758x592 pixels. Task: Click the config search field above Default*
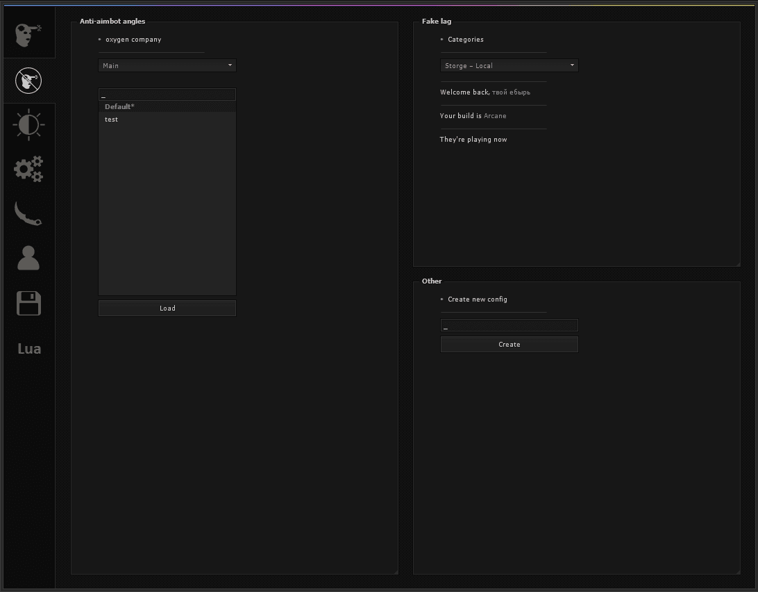click(167, 94)
